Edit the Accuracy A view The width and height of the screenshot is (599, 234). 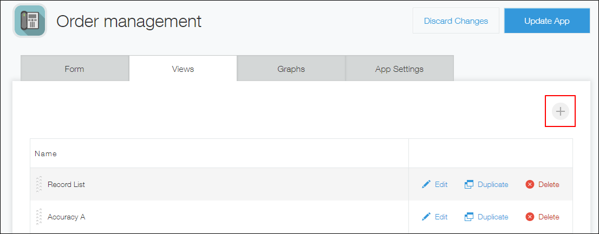(435, 217)
